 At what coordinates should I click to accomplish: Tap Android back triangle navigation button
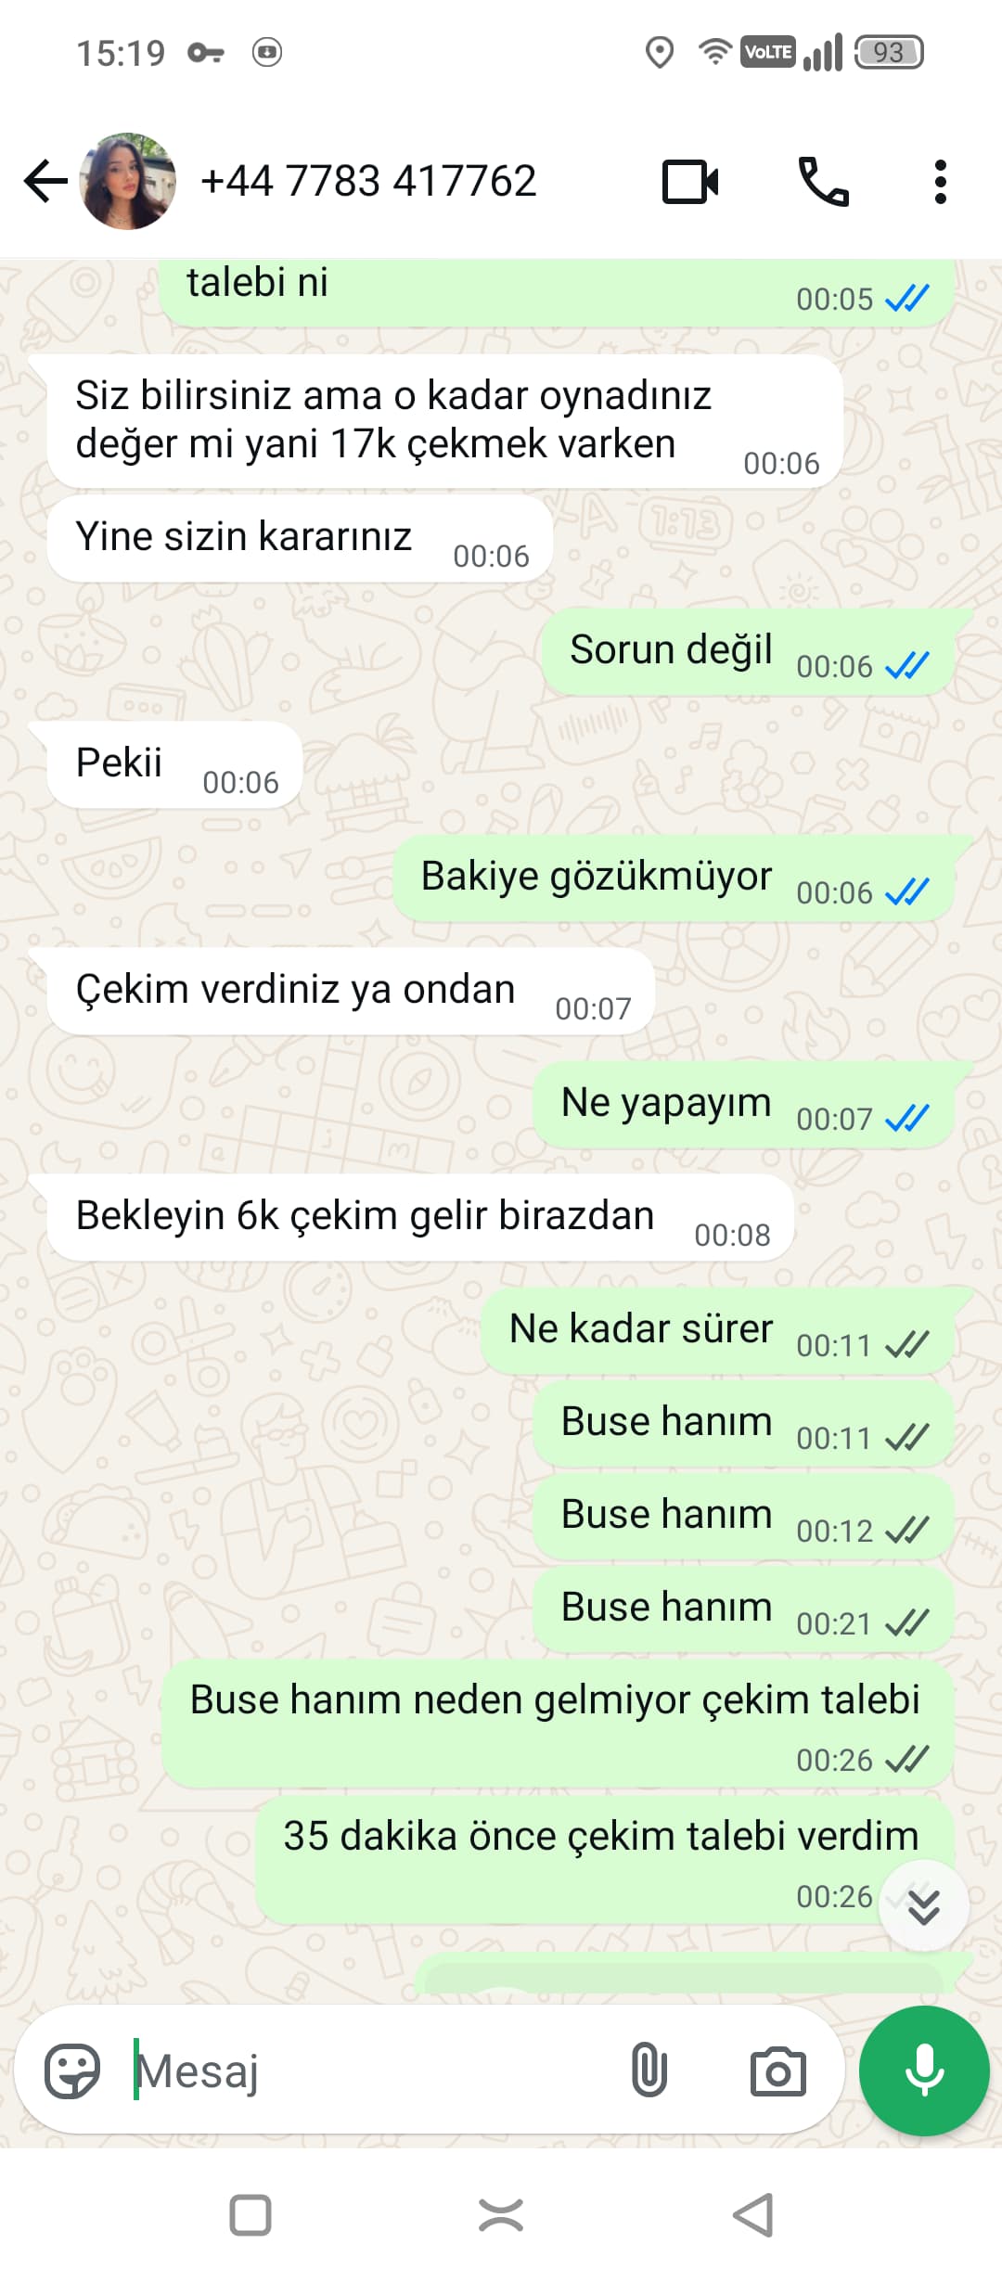coord(752,2215)
